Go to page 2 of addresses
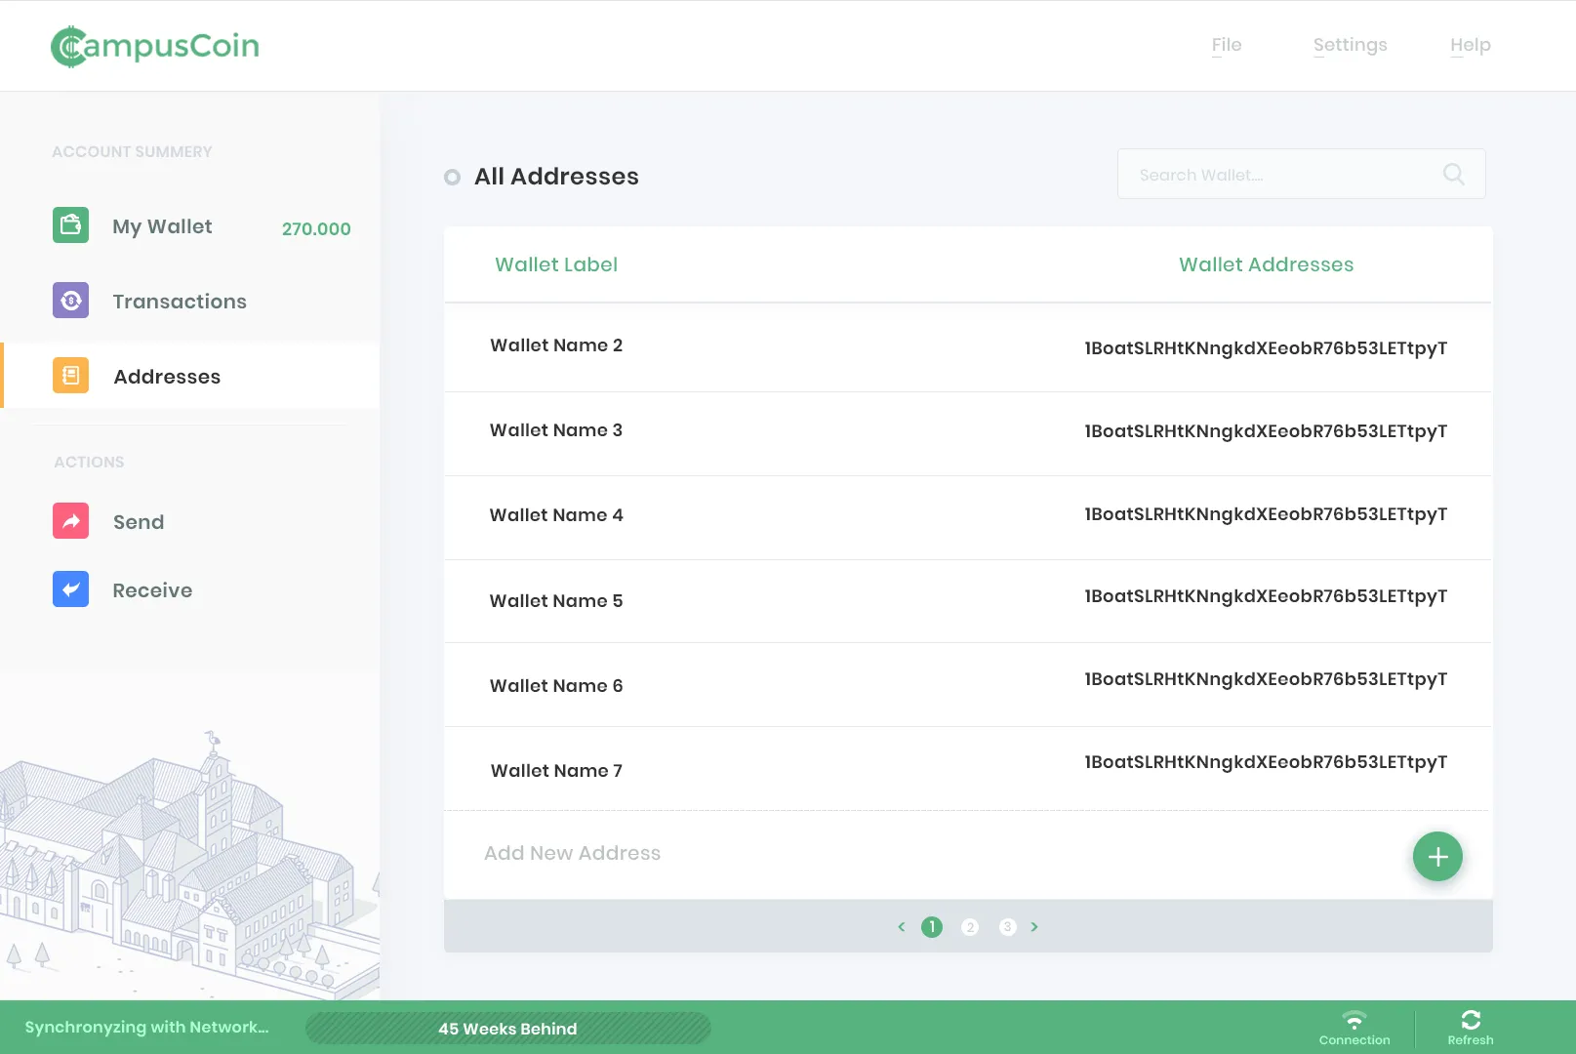Viewport: 1576px width, 1054px height. [x=969, y=927]
